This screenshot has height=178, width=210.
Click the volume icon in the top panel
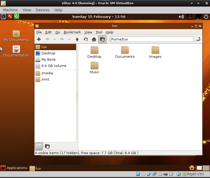coord(181,17)
